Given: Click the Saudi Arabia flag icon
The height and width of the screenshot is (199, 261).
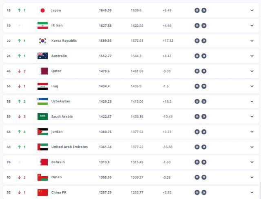Looking at the screenshot, I should (x=42, y=117).
